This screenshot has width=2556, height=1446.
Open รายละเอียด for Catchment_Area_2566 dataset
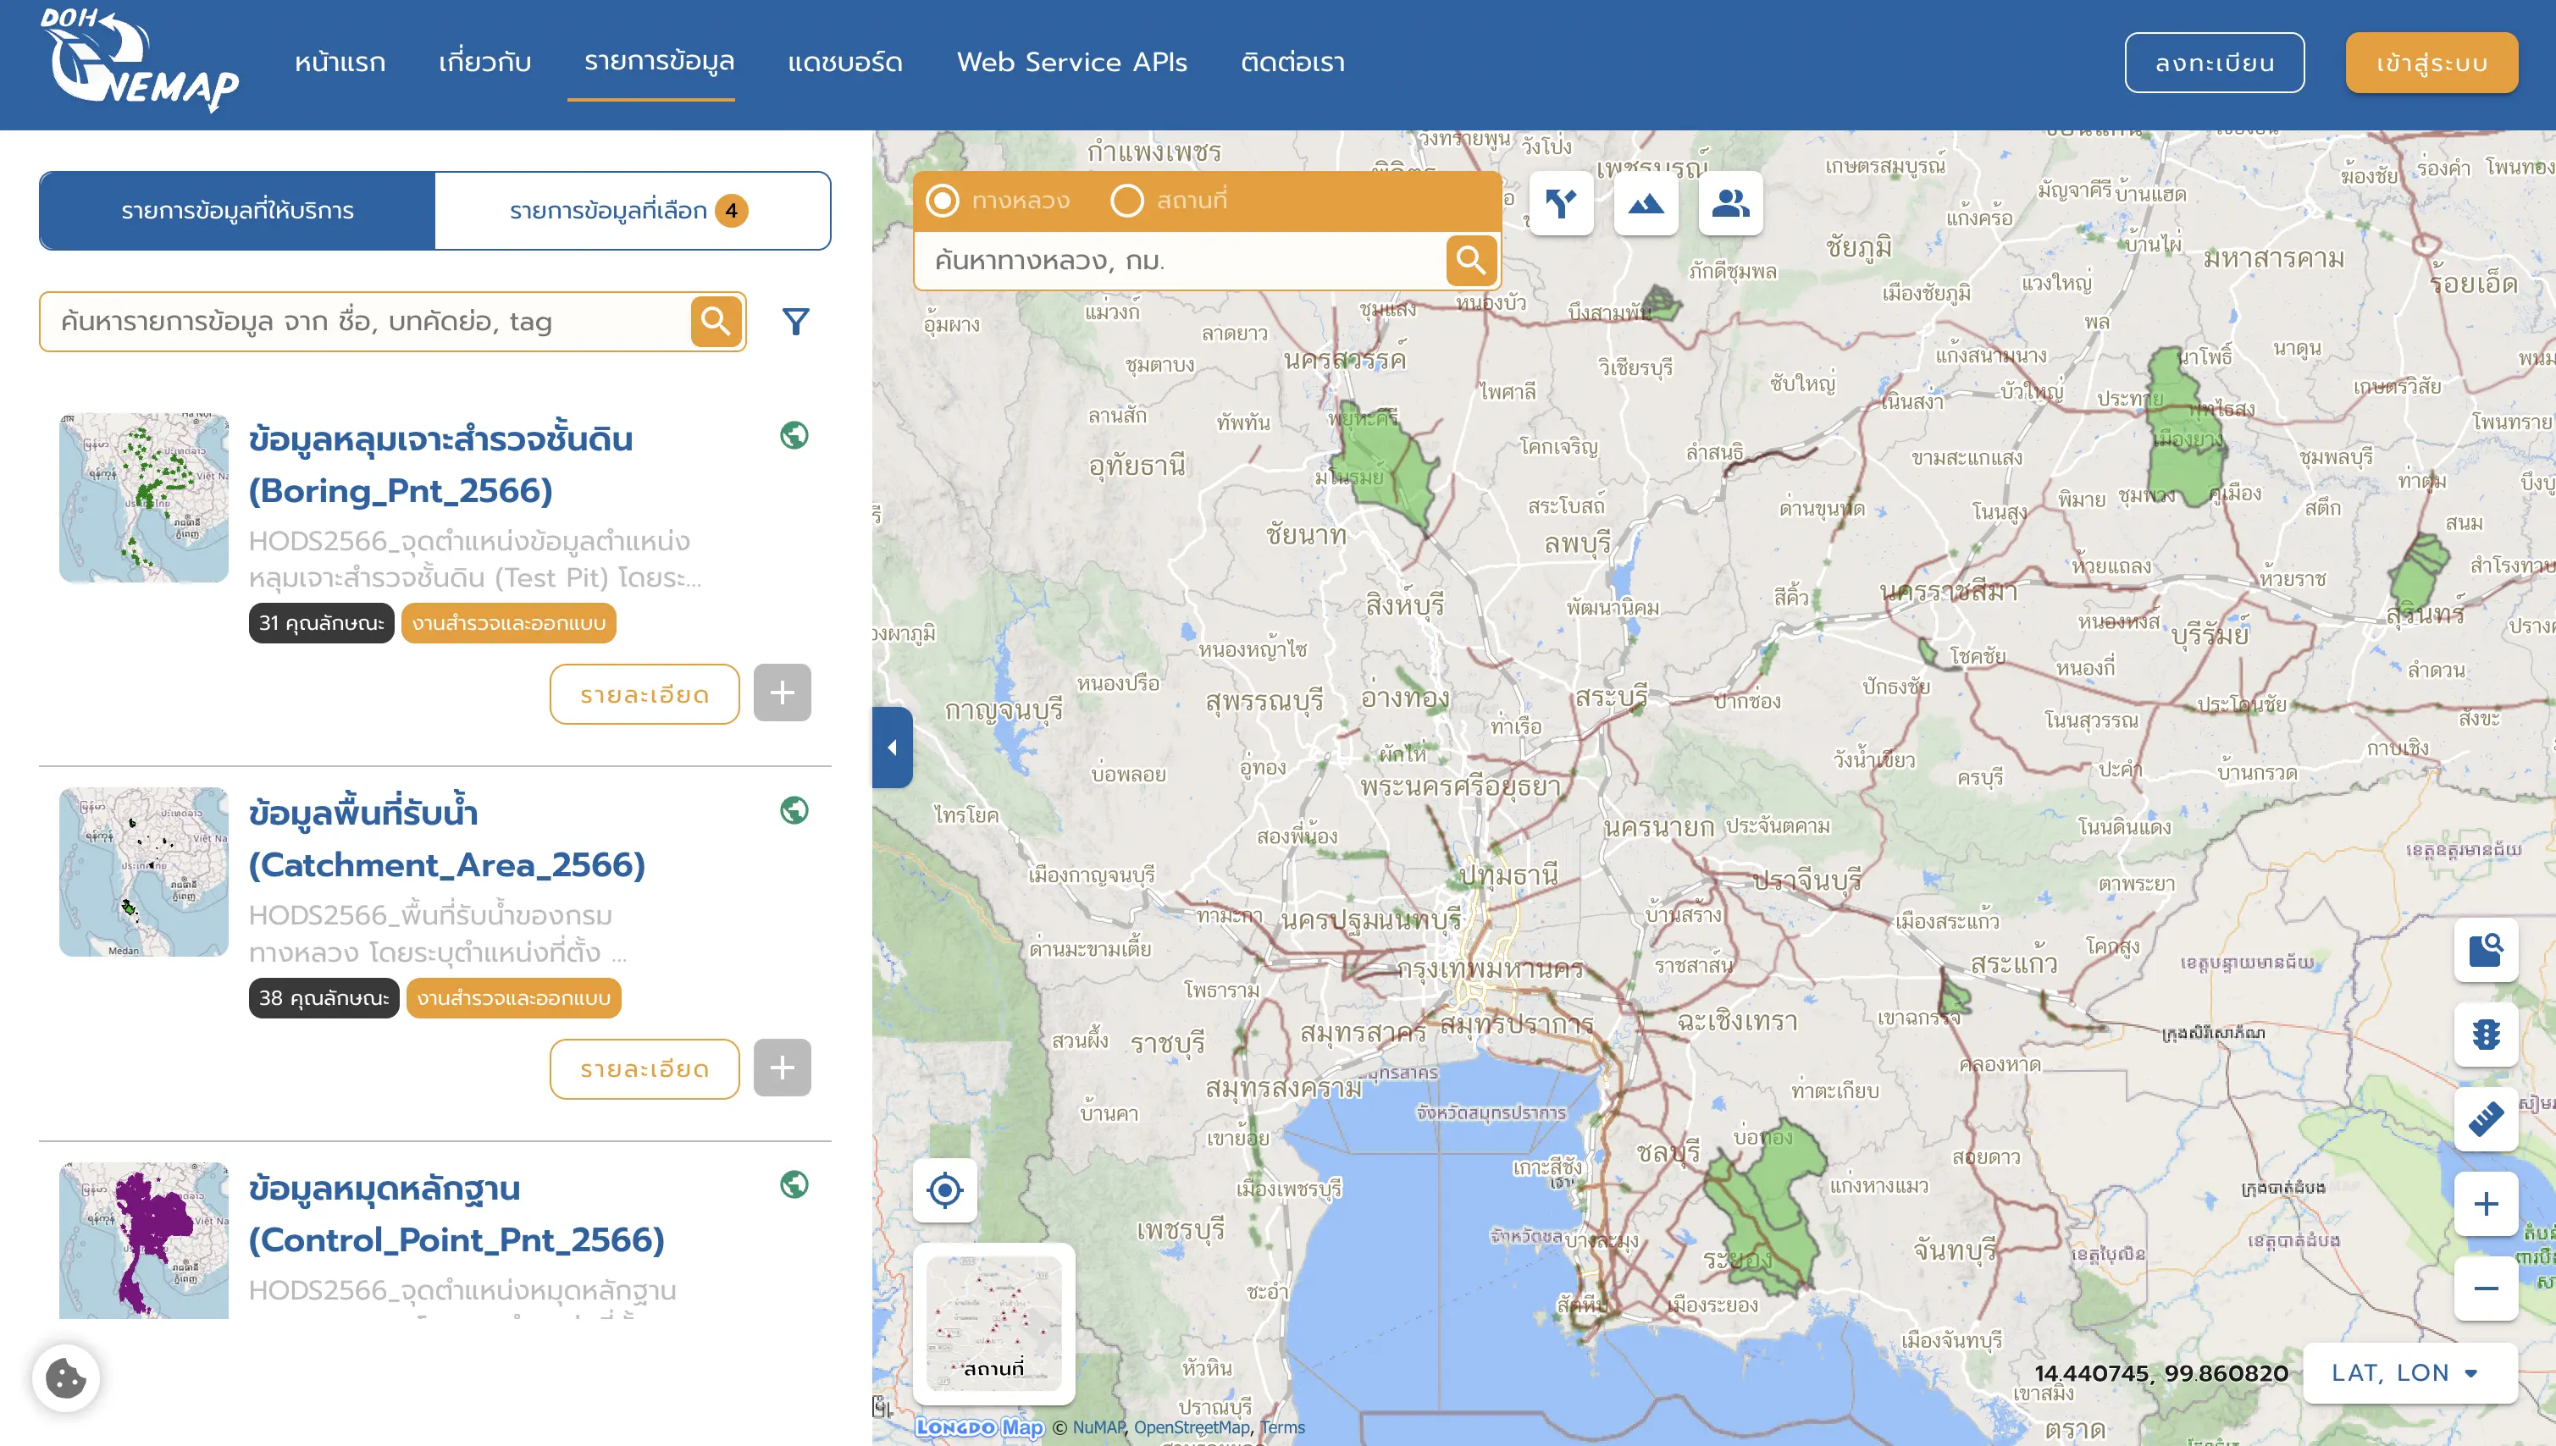[x=644, y=1068]
